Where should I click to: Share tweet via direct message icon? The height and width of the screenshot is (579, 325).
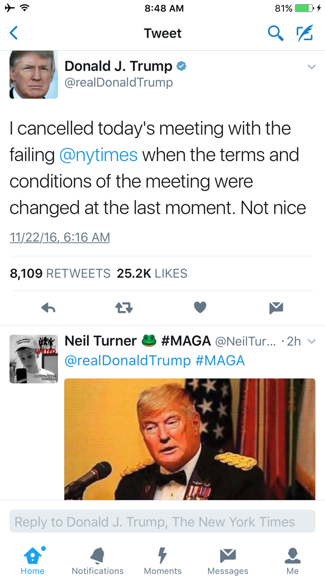tap(276, 308)
